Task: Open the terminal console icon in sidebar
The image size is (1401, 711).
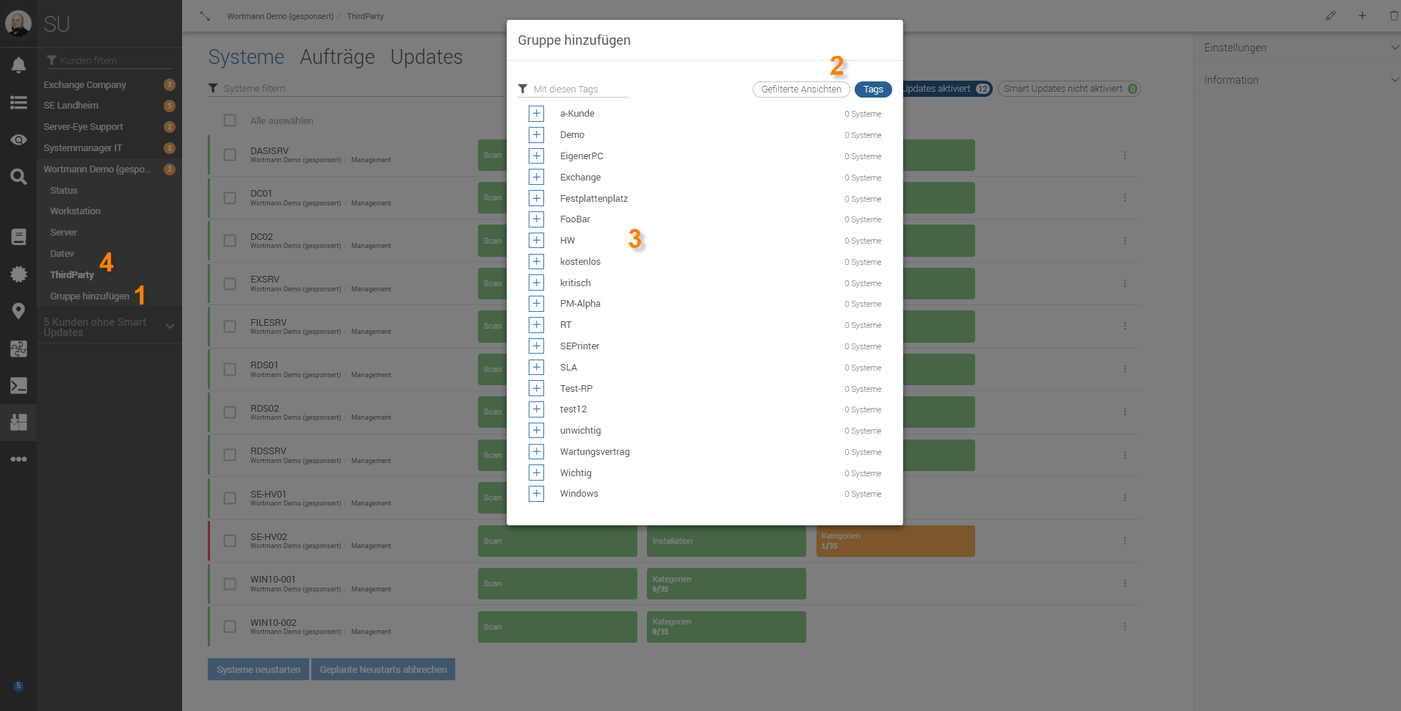Action: tap(18, 385)
